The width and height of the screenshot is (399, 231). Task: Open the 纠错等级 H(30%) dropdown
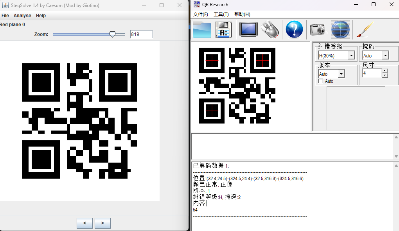[351, 55]
